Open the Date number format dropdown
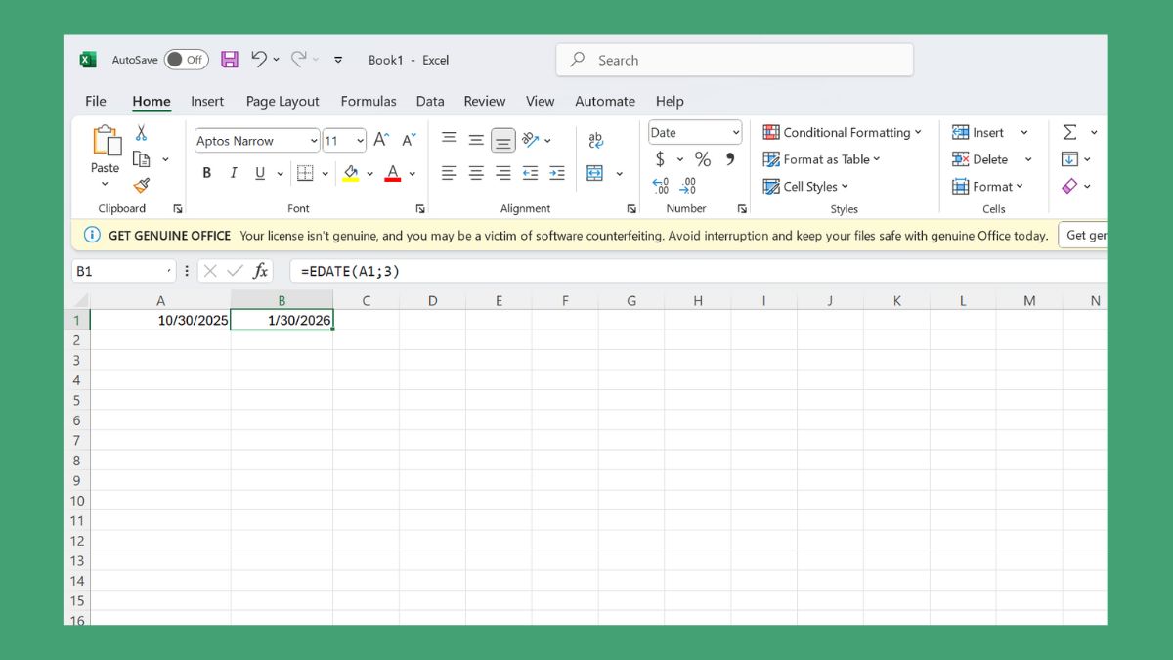This screenshot has height=660, width=1173. pyautogui.click(x=694, y=131)
